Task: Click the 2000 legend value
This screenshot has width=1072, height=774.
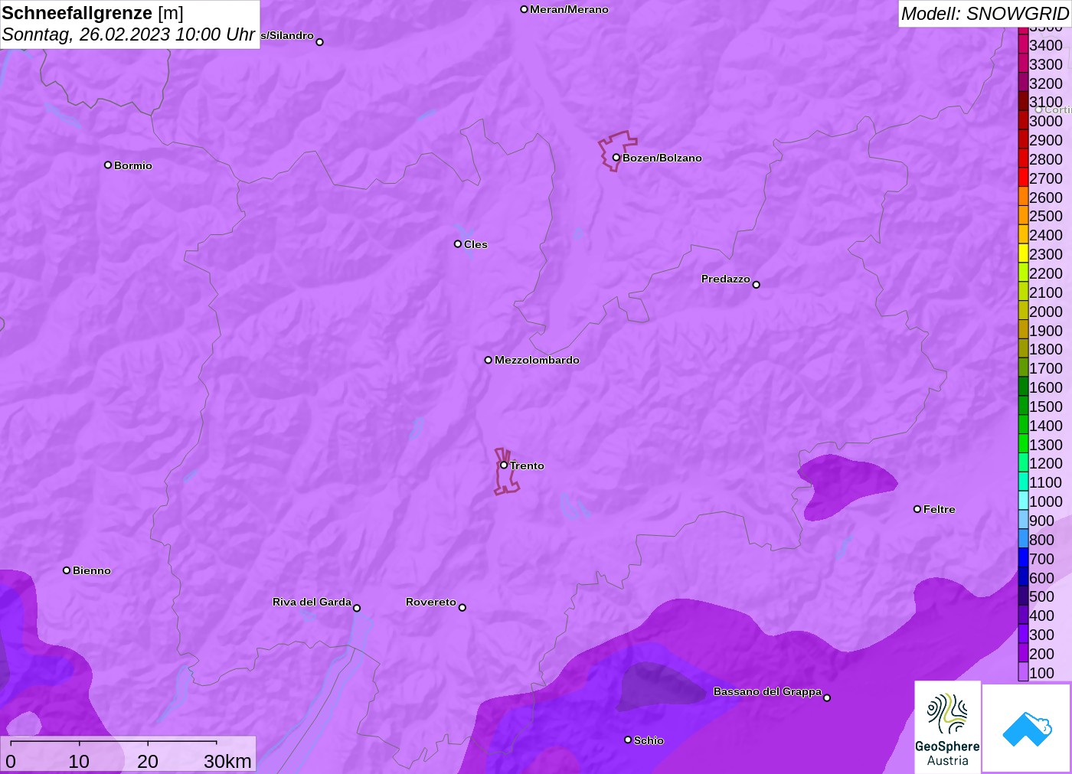Action: click(x=1046, y=312)
